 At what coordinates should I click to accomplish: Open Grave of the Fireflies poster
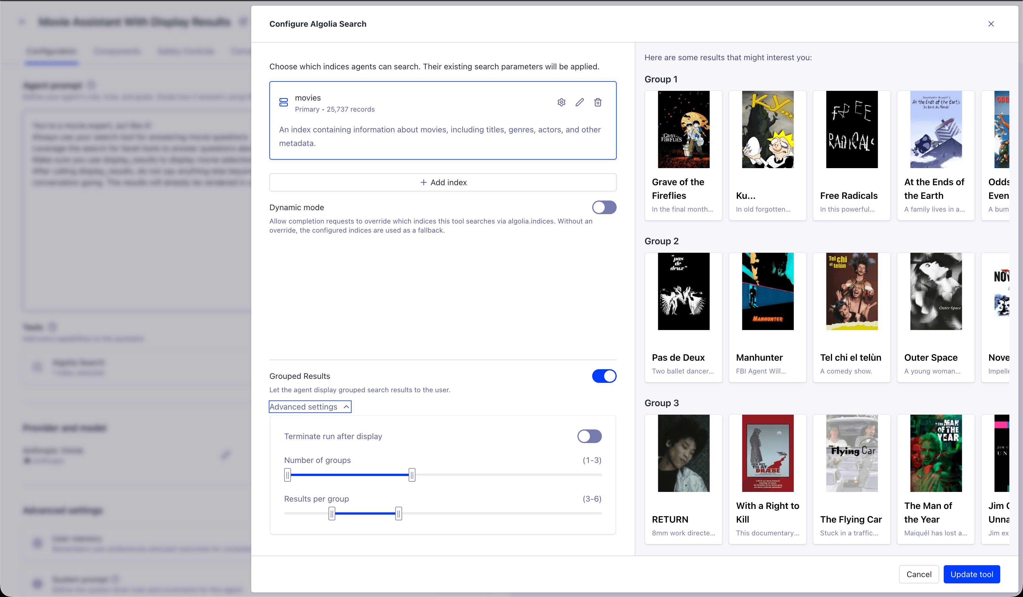pos(684,130)
